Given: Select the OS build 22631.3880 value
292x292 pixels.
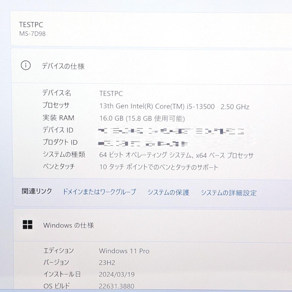Looking at the screenshot, I should tap(116, 286).
